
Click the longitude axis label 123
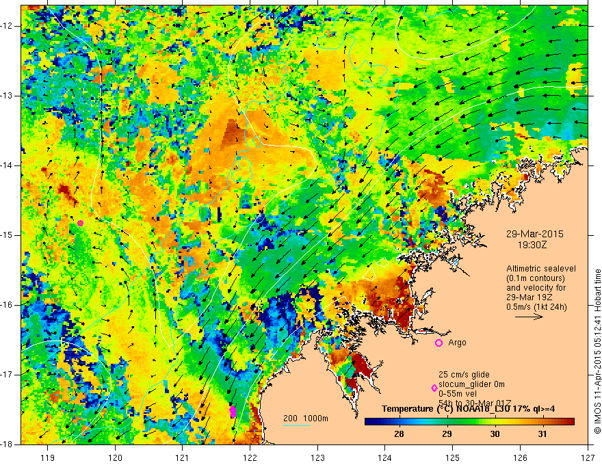pos(317,458)
